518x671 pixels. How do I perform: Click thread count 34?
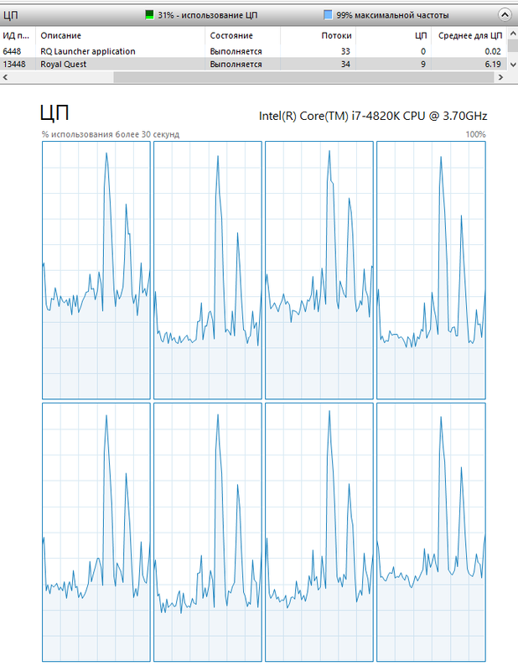(x=345, y=65)
